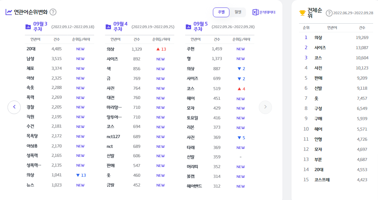Click the 순위 column header in 전체순위
Screen dimensions: 378x200
(306, 28)
